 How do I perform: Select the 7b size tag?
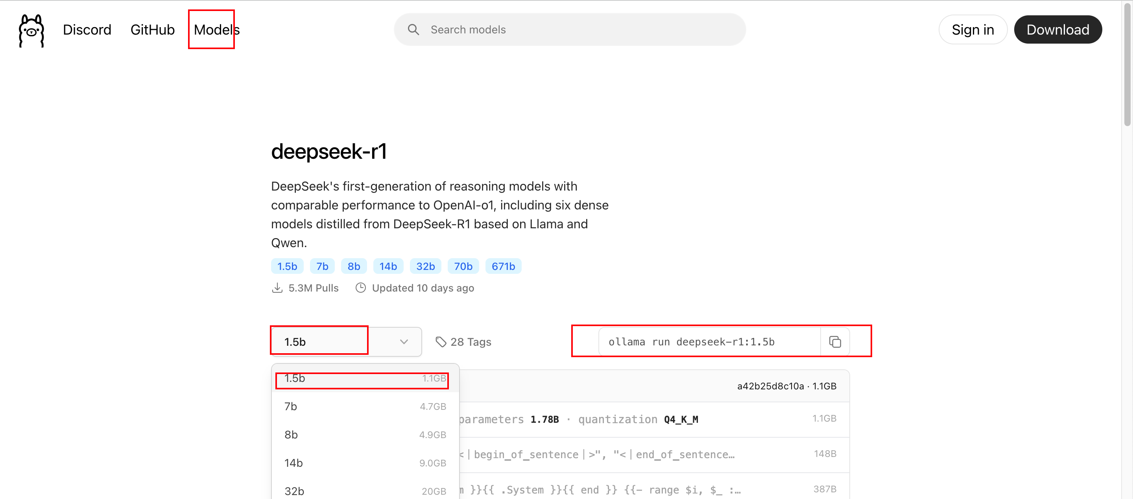pos(323,266)
